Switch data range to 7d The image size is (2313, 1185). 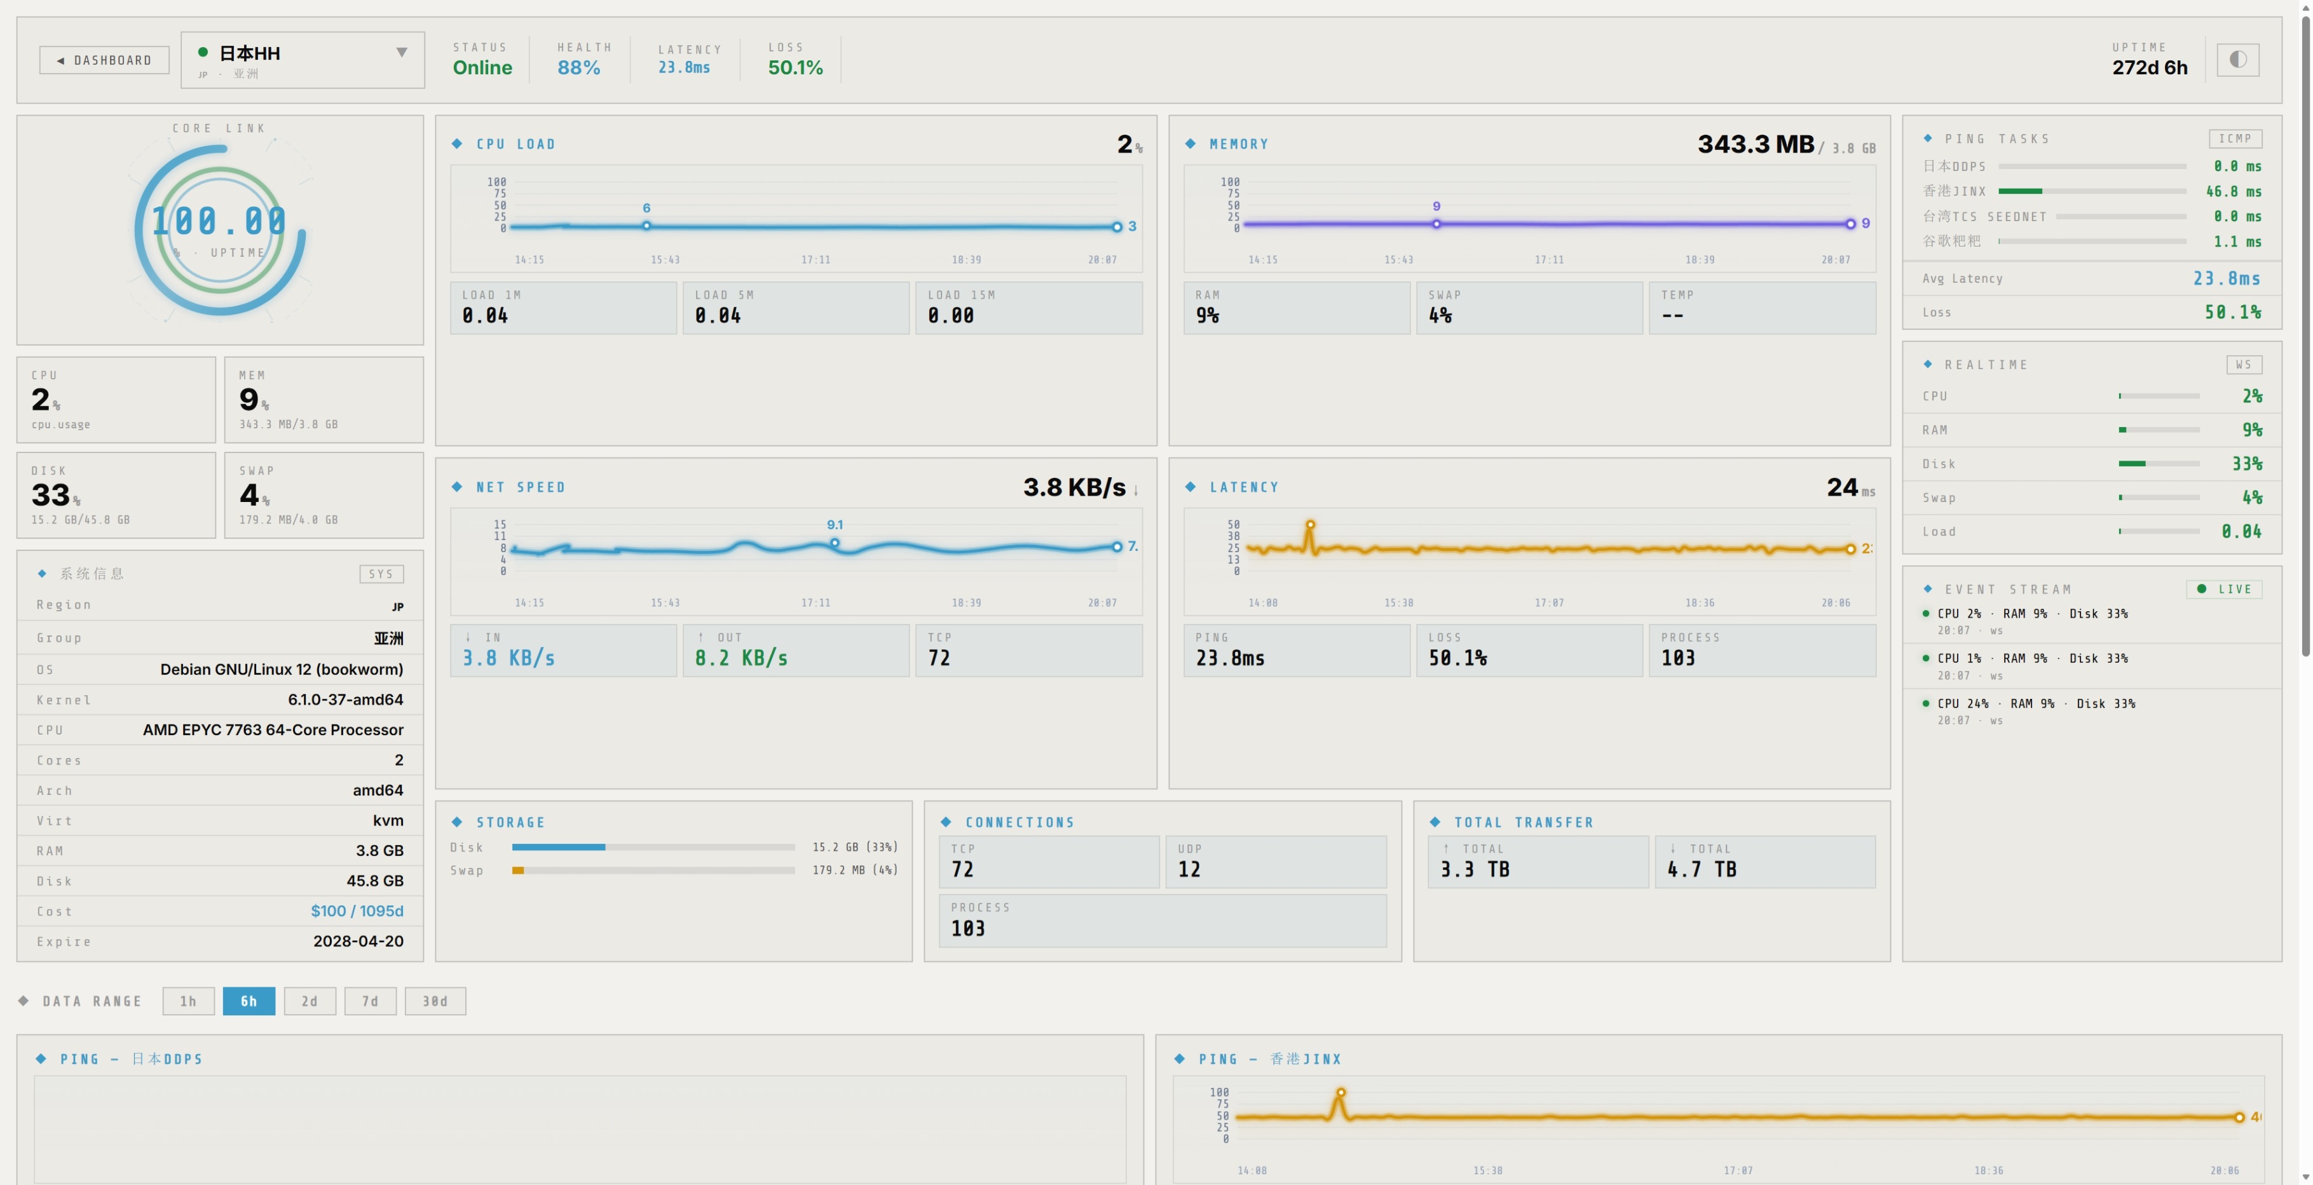[x=370, y=1001]
